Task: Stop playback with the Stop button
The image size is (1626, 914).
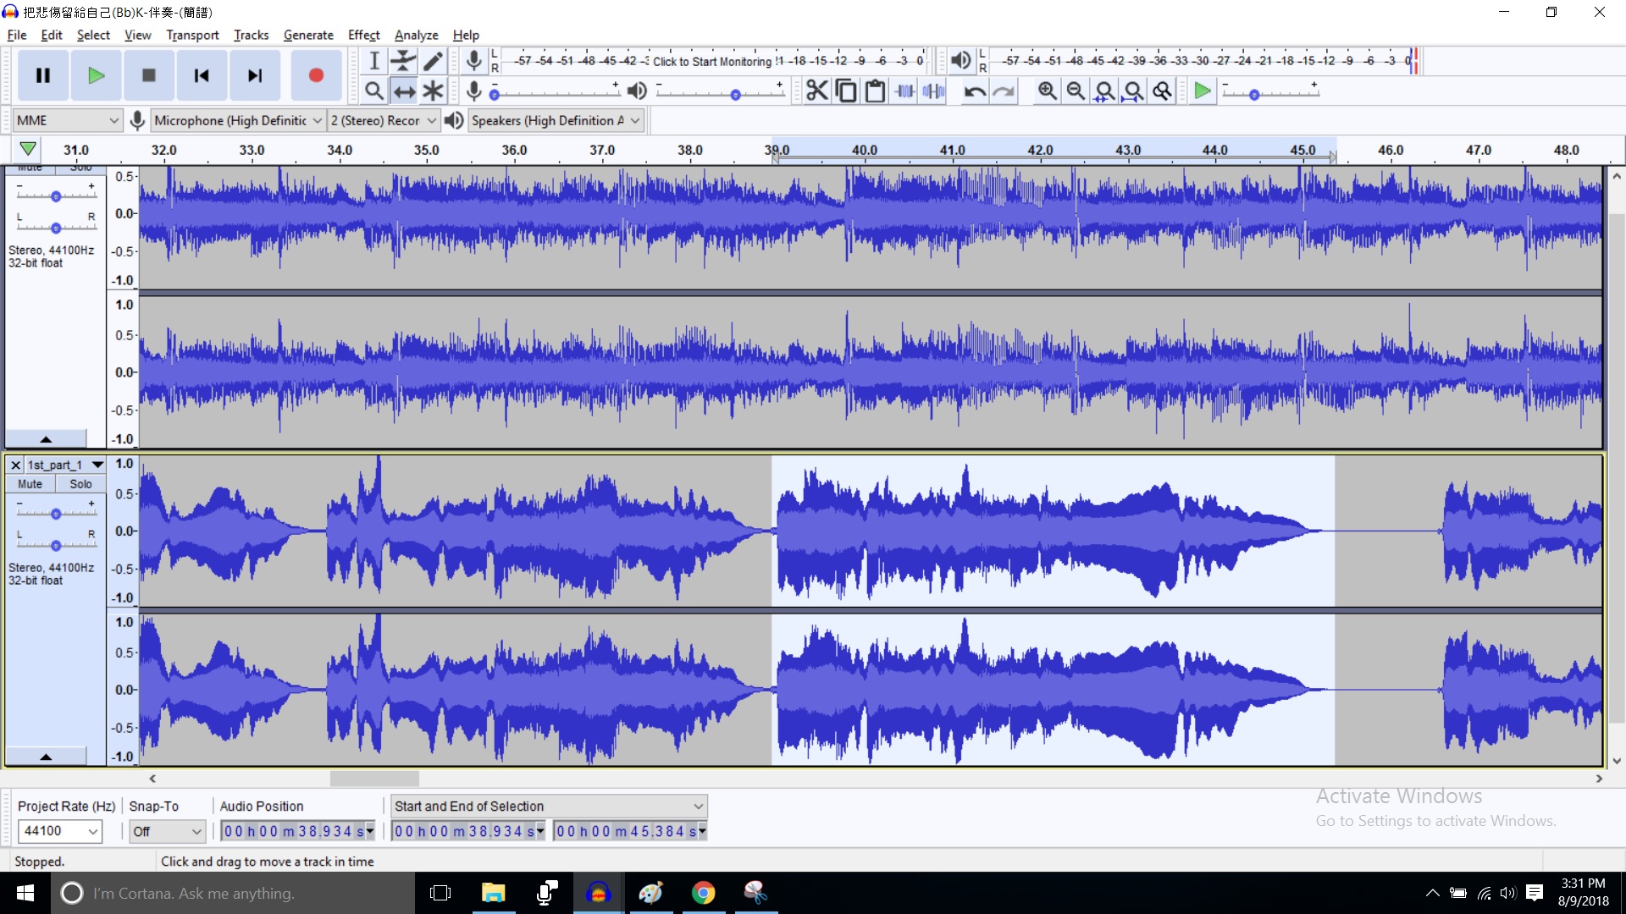Action: tap(148, 75)
